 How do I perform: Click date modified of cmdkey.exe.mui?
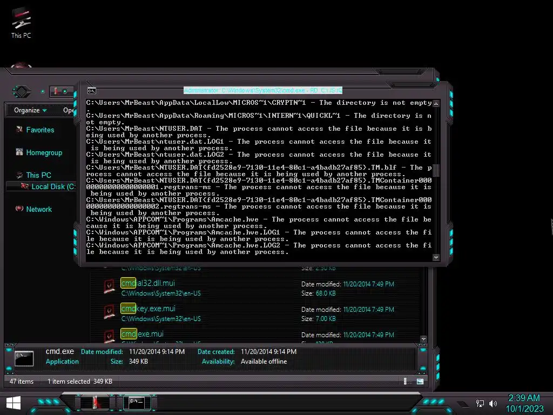[368, 310]
